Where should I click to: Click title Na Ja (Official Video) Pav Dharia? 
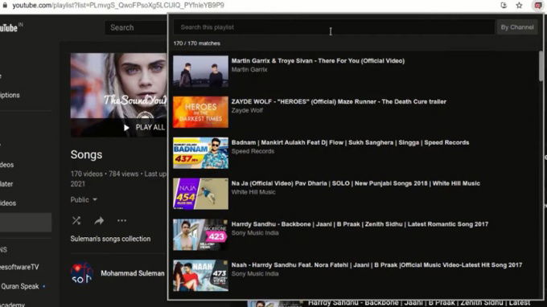coord(356,183)
